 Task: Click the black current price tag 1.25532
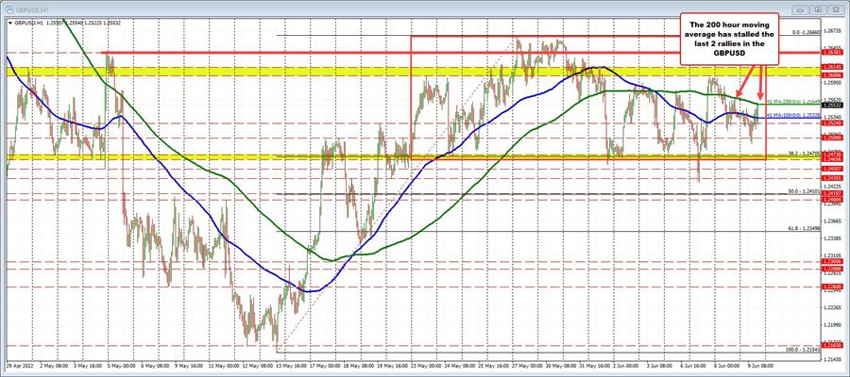(833, 106)
